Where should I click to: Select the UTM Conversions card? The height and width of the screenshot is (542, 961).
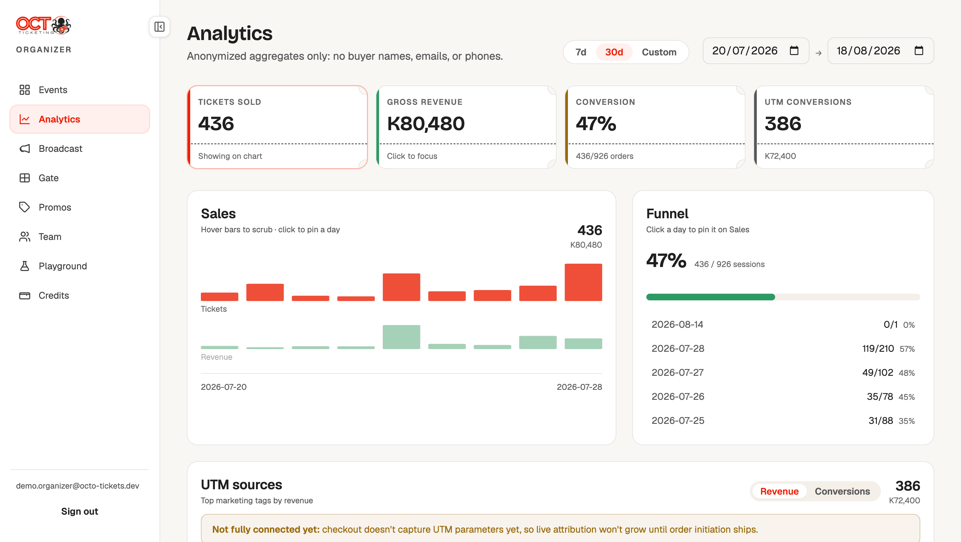[844, 127]
